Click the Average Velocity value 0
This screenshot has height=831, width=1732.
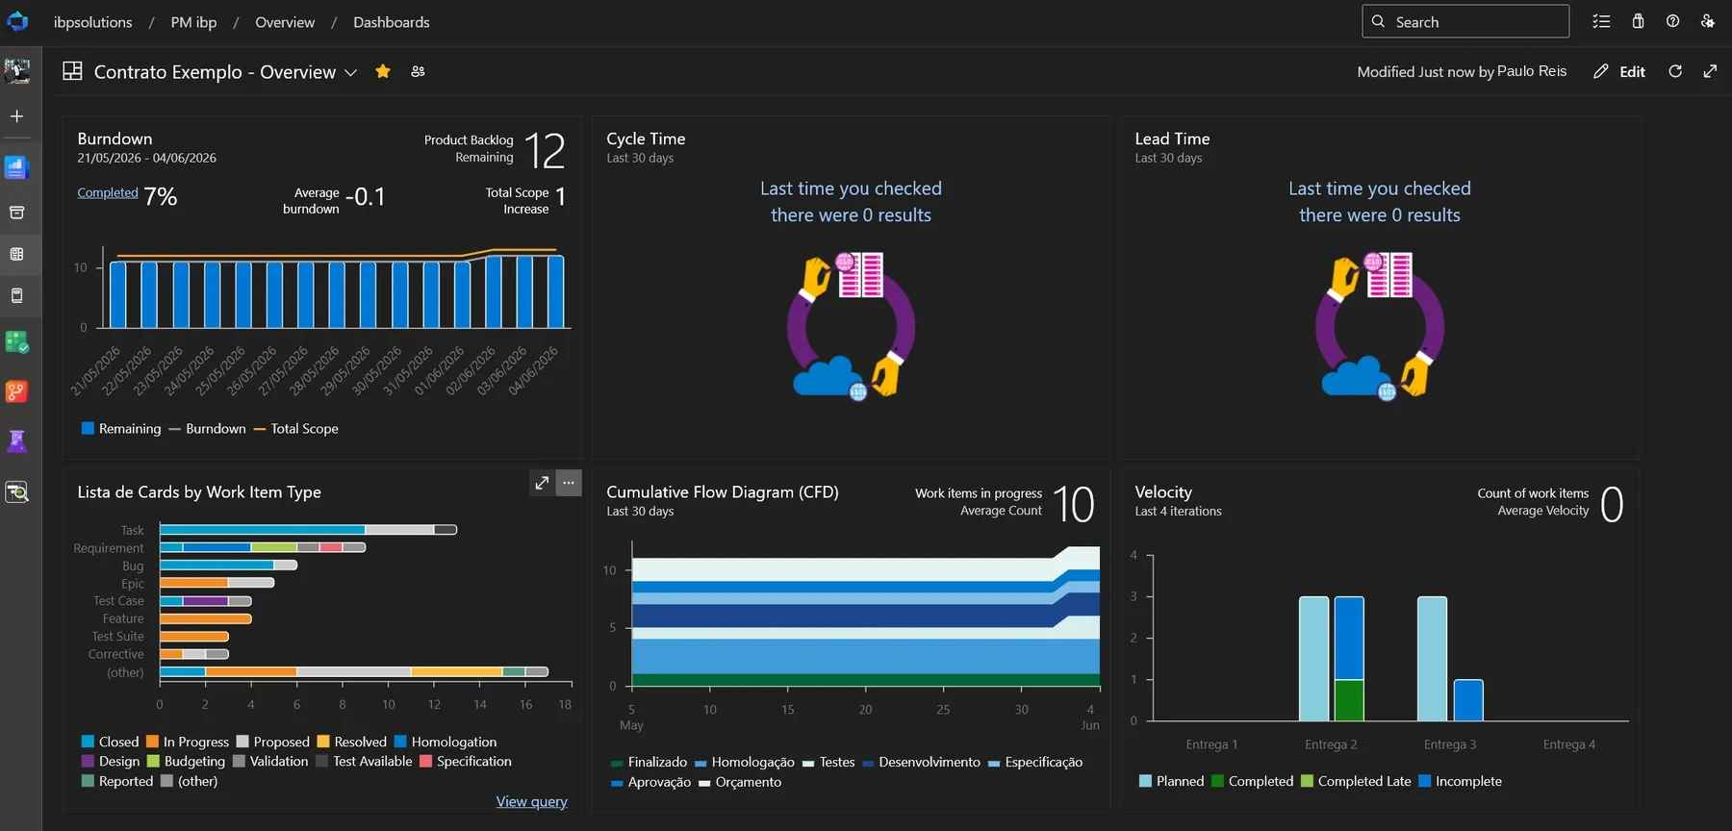[x=1612, y=504]
